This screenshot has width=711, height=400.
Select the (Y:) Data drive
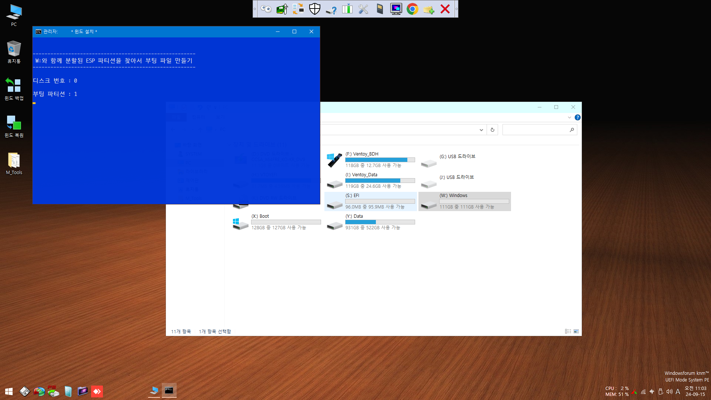371,222
